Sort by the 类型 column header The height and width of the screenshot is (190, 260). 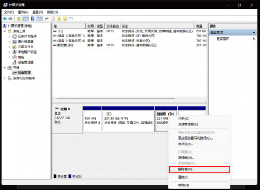[x=100, y=26]
